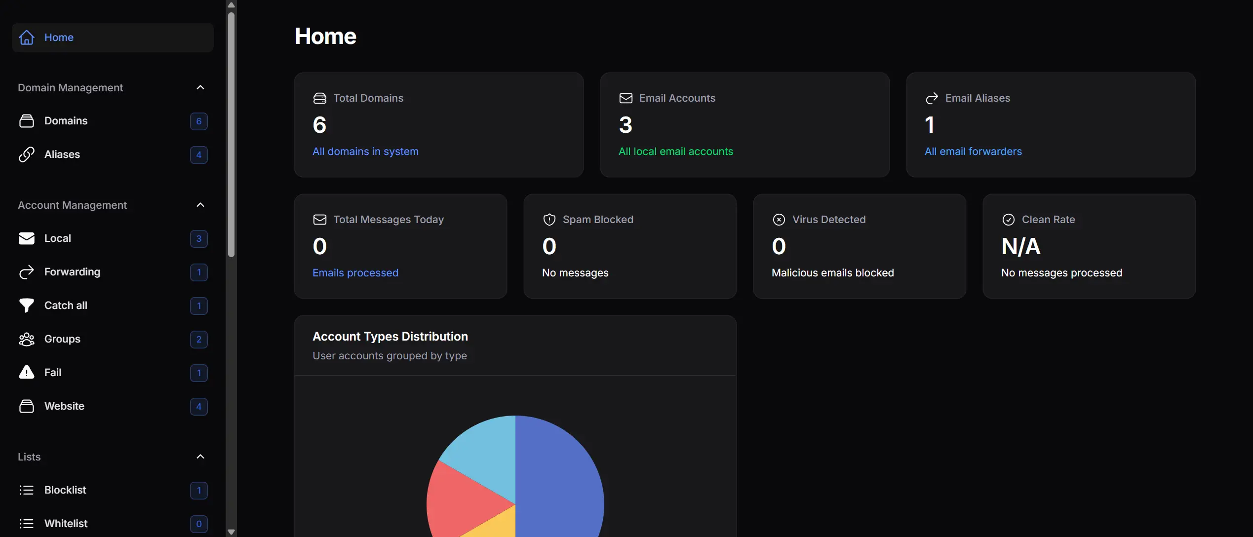Open the Forwarding accounts page

point(113,272)
